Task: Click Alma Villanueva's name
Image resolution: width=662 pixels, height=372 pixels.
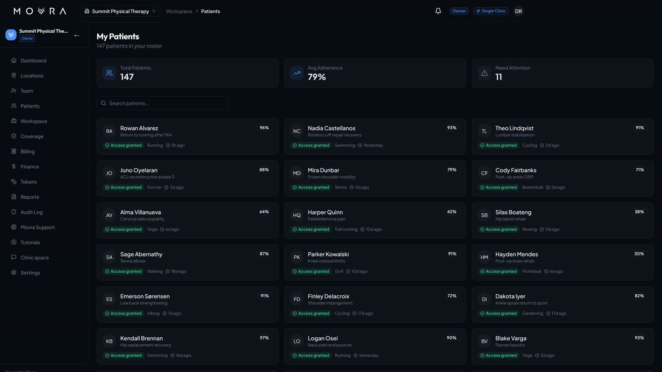Action: 141,212
